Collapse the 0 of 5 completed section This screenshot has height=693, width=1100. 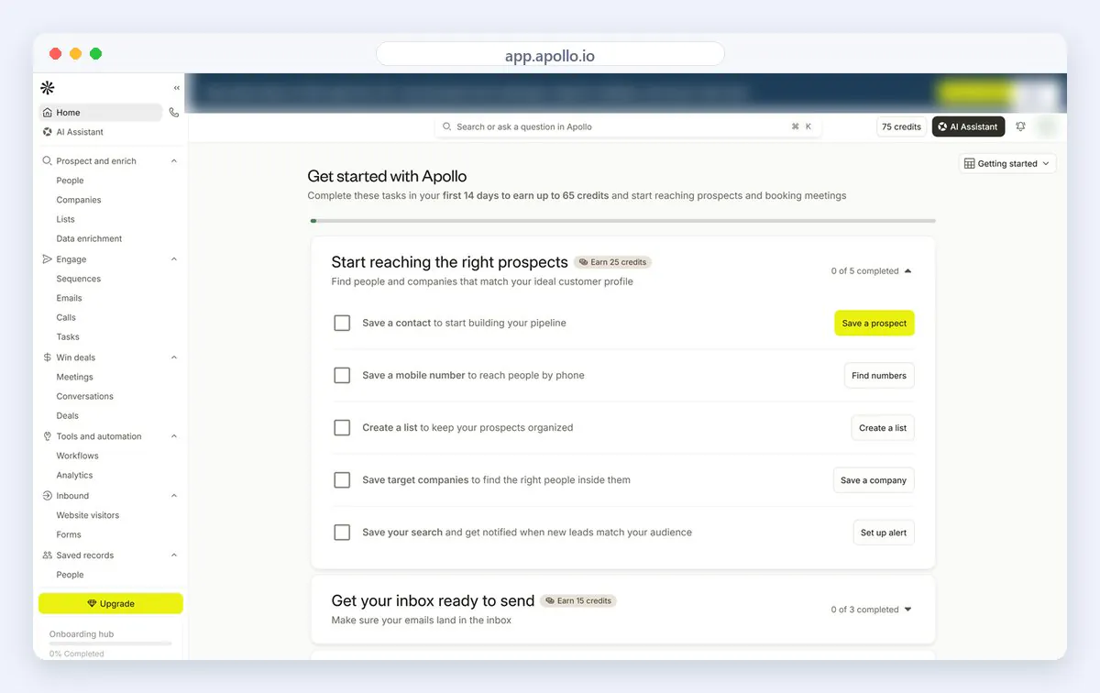872,271
